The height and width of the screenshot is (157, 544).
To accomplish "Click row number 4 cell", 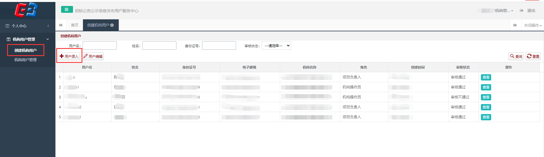I will (x=60, y=107).
